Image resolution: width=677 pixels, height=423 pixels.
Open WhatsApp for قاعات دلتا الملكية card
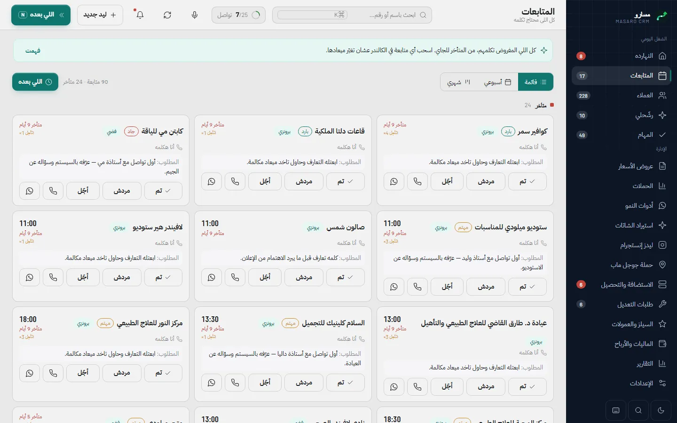pyautogui.click(x=212, y=181)
